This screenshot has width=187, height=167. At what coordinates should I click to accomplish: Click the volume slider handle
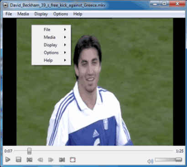[x=178, y=160]
